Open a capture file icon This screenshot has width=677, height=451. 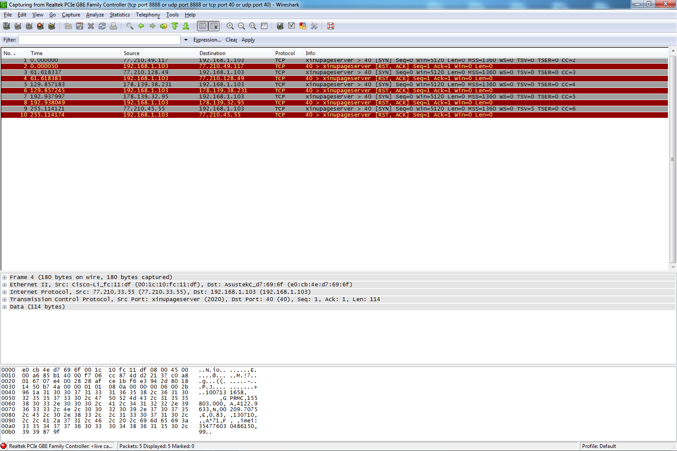coord(68,26)
